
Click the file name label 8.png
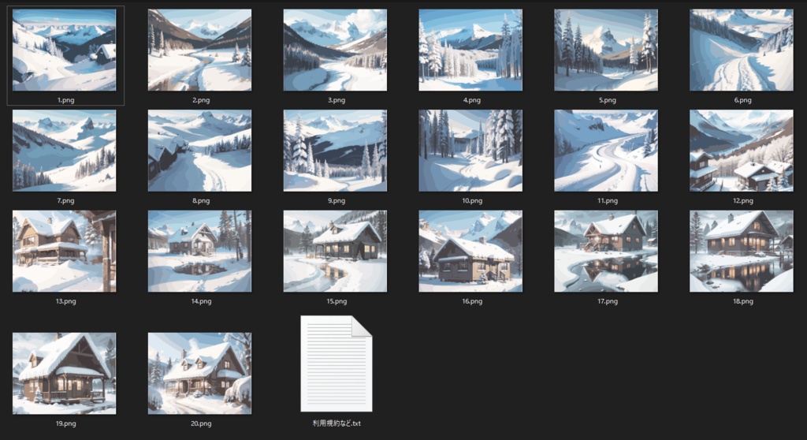pyautogui.click(x=201, y=201)
